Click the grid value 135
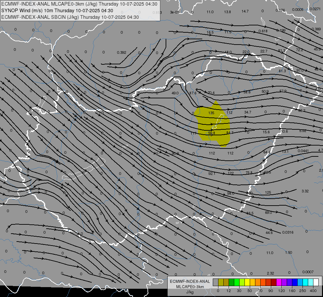323x297 pixels. tap(211, 113)
